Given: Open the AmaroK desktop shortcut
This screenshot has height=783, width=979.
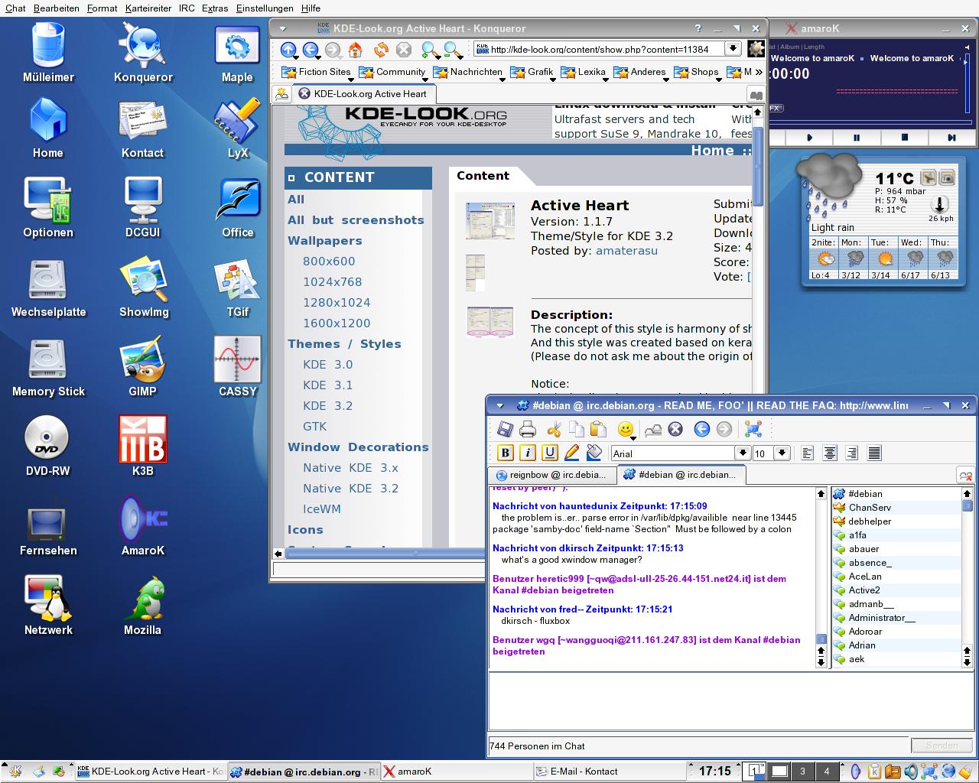Looking at the screenshot, I should [143, 526].
